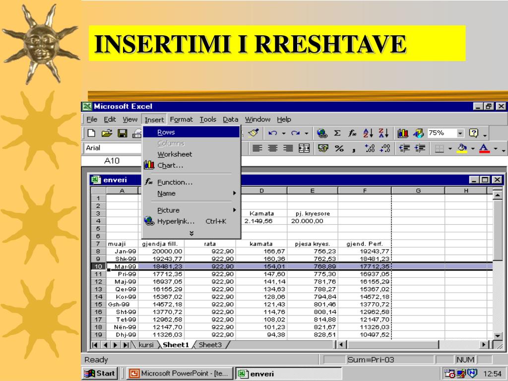Click the Decrease Decimal icon
Image resolution: width=508 pixels, height=381 pixels.
click(x=385, y=148)
